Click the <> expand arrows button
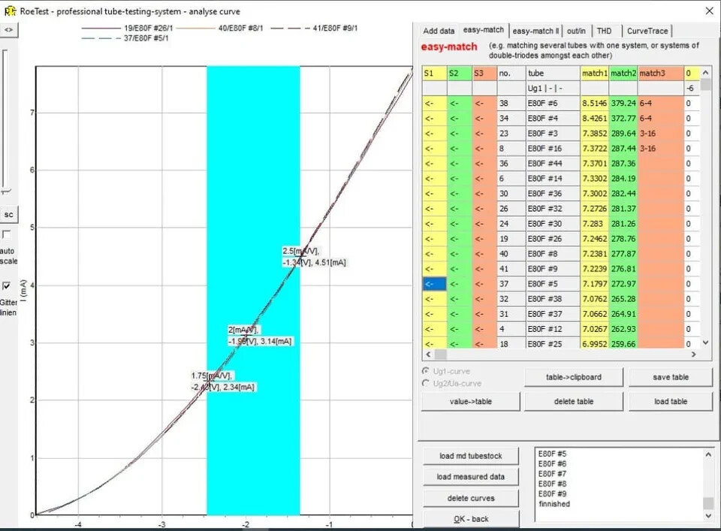This screenshot has height=531, width=721. pos(9,30)
